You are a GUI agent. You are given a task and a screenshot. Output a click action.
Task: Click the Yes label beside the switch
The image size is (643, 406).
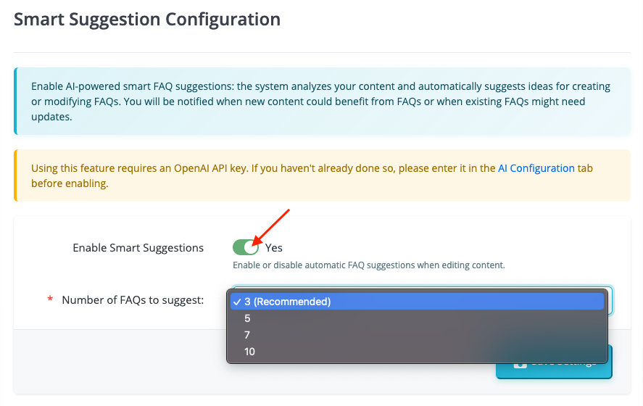pos(274,248)
